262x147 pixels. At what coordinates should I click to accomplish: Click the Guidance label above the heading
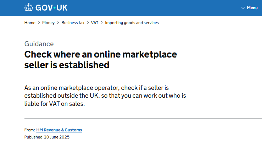39,44
